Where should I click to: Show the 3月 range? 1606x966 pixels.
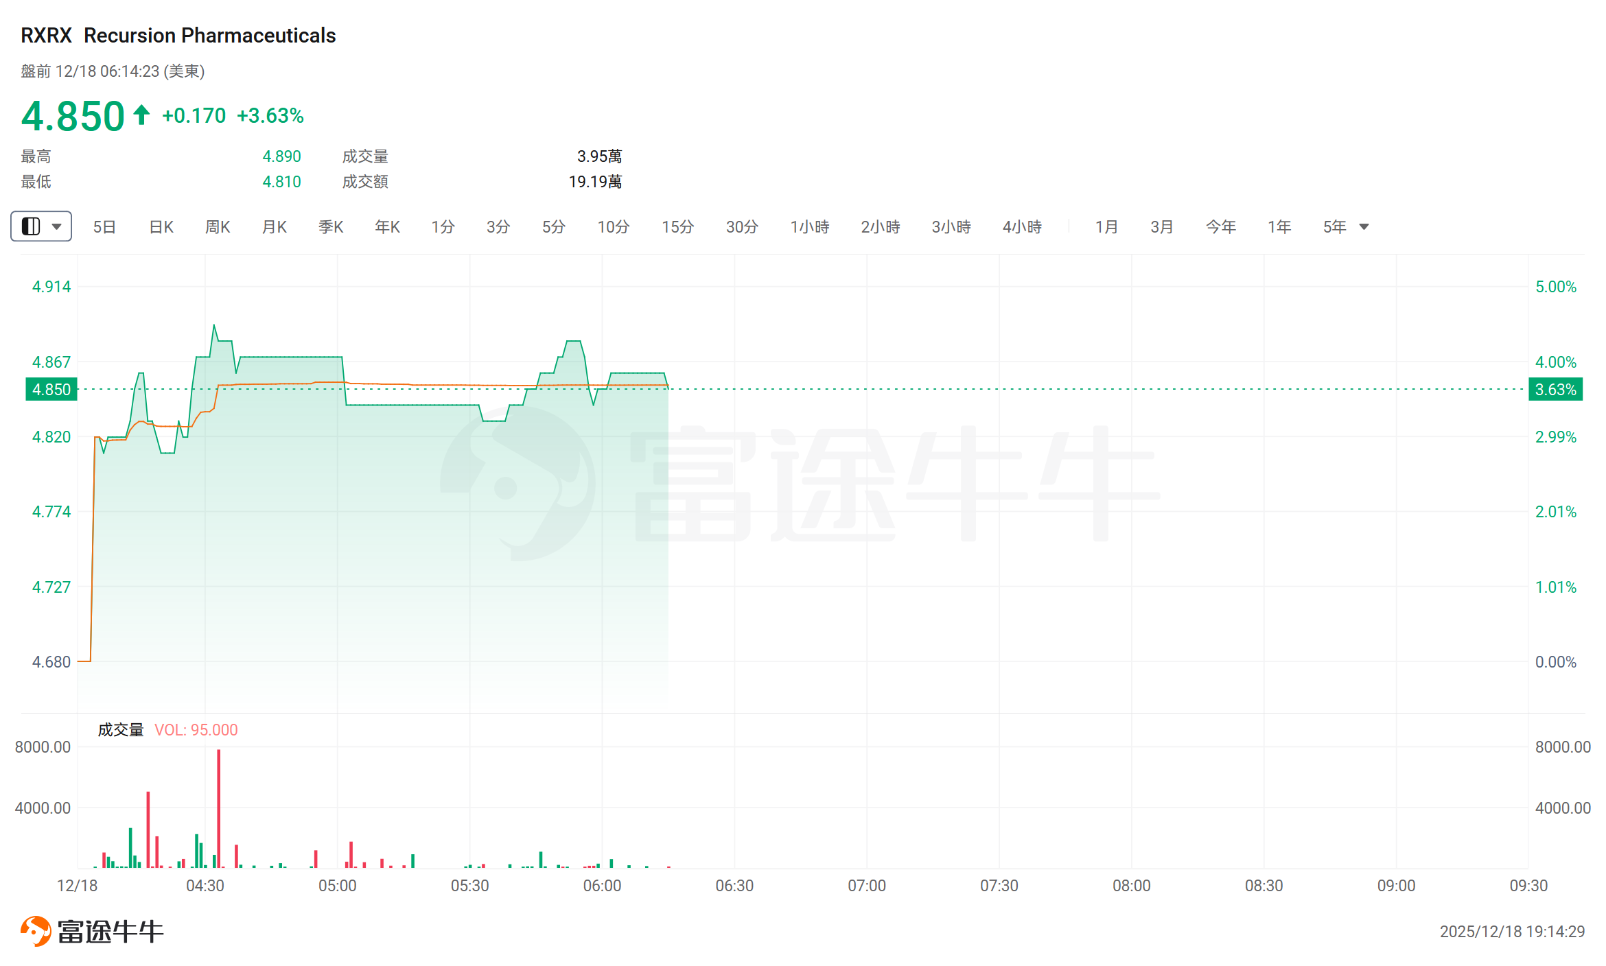pos(1162,227)
